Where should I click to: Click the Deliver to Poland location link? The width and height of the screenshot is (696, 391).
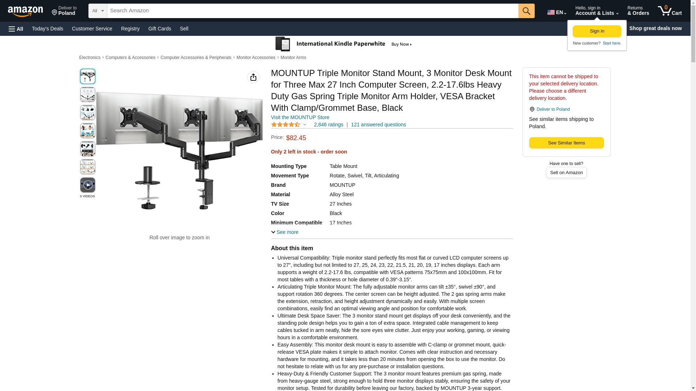pos(553,109)
